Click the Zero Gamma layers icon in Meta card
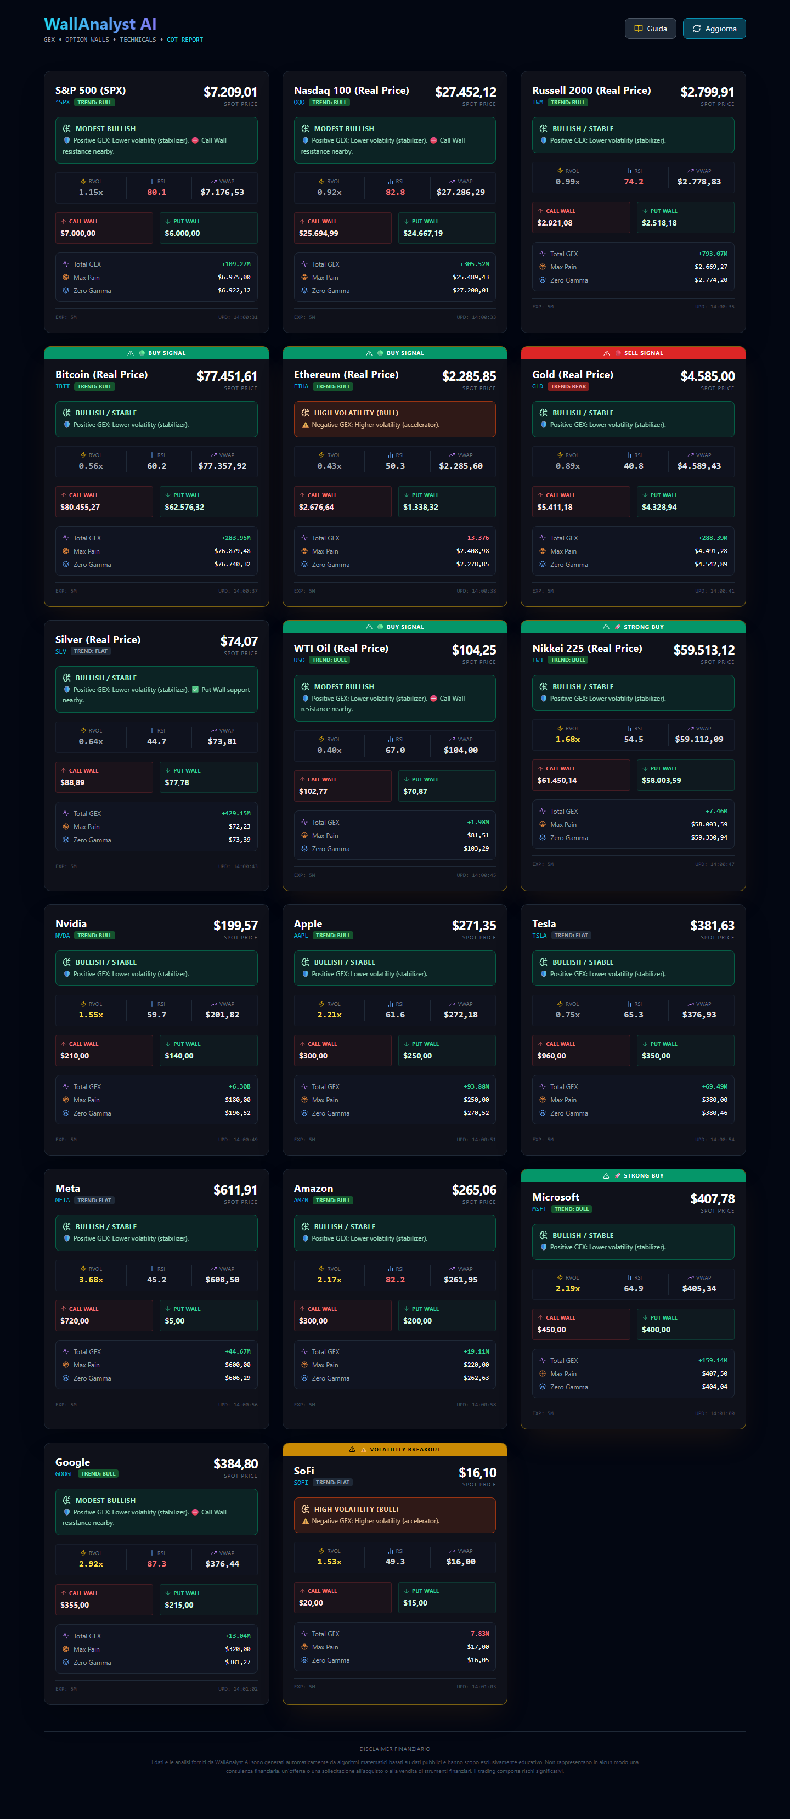This screenshot has width=790, height=1819. click(x=66, y=1378)
